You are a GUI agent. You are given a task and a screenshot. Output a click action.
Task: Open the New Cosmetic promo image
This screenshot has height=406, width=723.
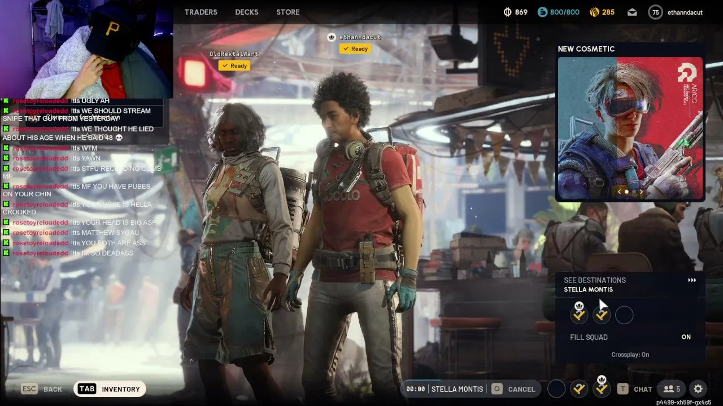[x=630, y=129]
